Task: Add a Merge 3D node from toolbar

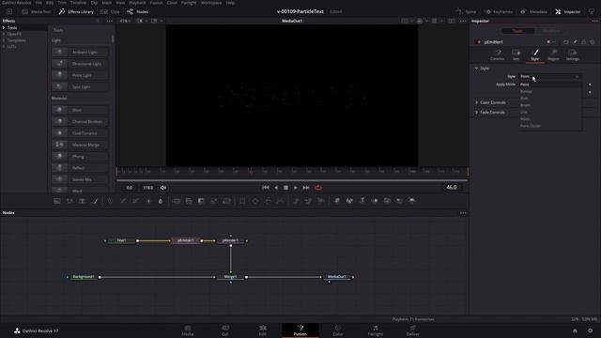Action: tap(375, 201)
